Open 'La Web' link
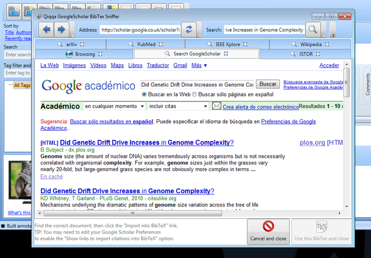This screenshot has width=371, height=258. 50,65
